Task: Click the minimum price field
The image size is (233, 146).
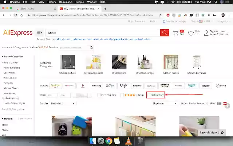Action: [52, 95]
